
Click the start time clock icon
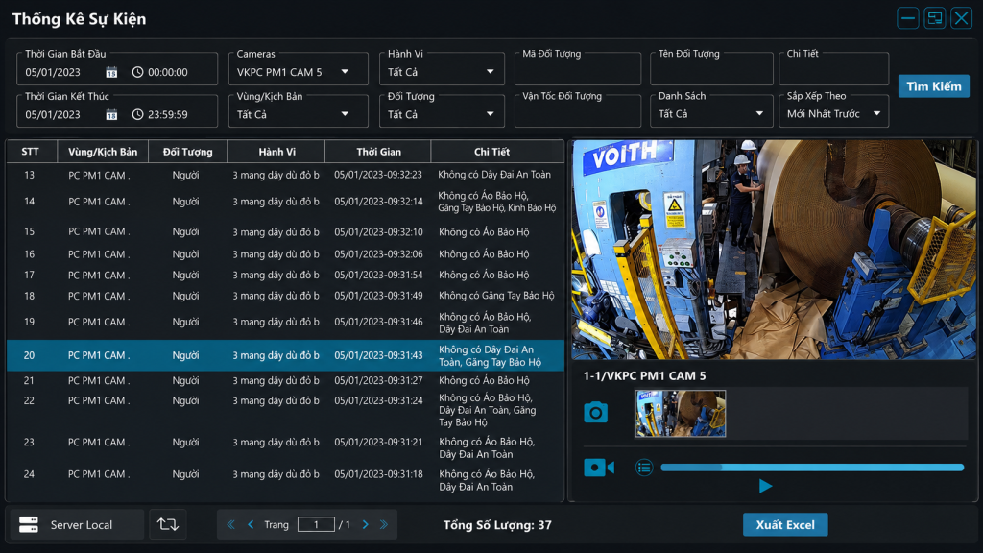(137, 72)
